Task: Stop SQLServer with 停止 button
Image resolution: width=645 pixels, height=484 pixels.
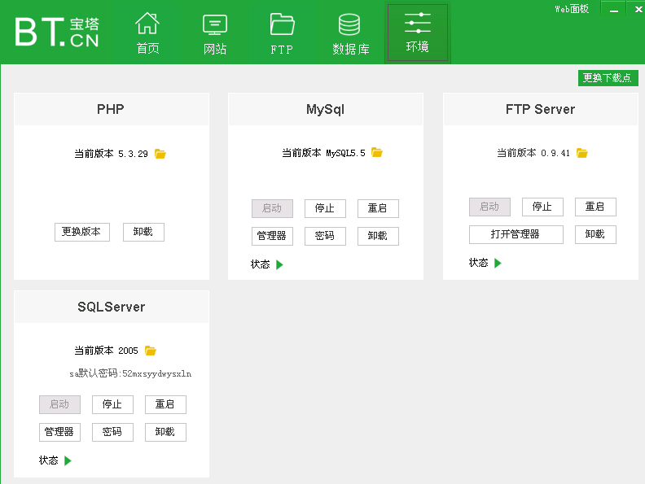Action: point(112,404)
